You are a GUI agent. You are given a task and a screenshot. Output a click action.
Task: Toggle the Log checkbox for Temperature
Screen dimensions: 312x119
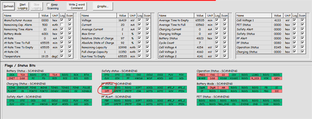62,56
